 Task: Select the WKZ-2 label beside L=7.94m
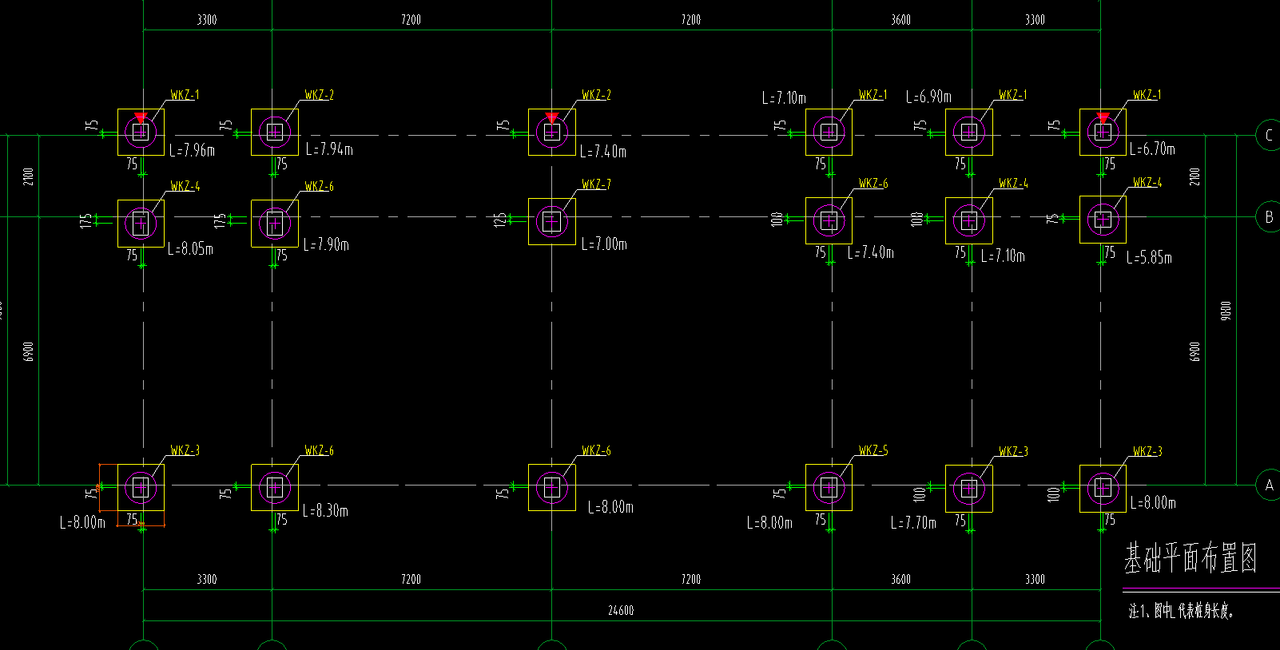tap(319, 95)
